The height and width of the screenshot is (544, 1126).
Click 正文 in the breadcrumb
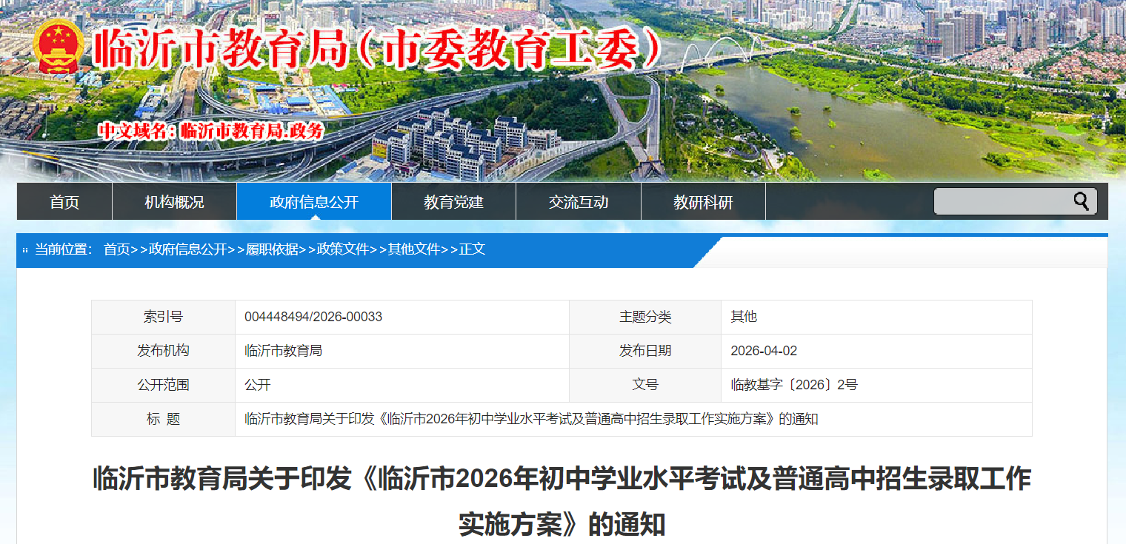pyautogui.click(x=472, y=249)
